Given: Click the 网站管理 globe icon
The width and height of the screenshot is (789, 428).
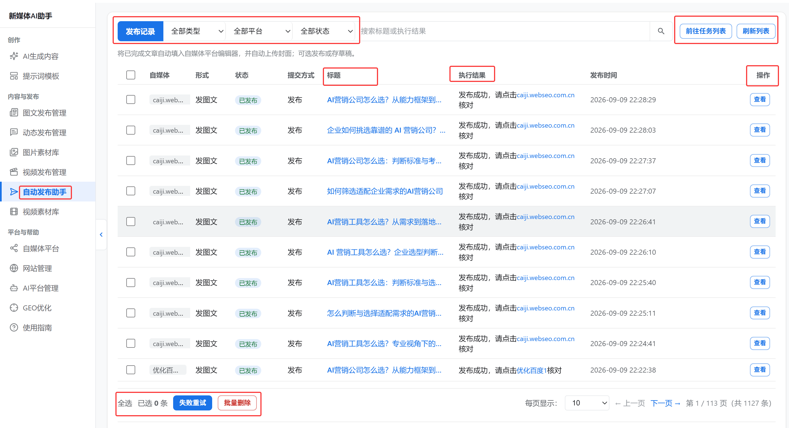Looking at the screenshot, I should pos(14,268).
